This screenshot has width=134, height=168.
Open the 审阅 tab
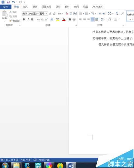click(x=76, y=7)
